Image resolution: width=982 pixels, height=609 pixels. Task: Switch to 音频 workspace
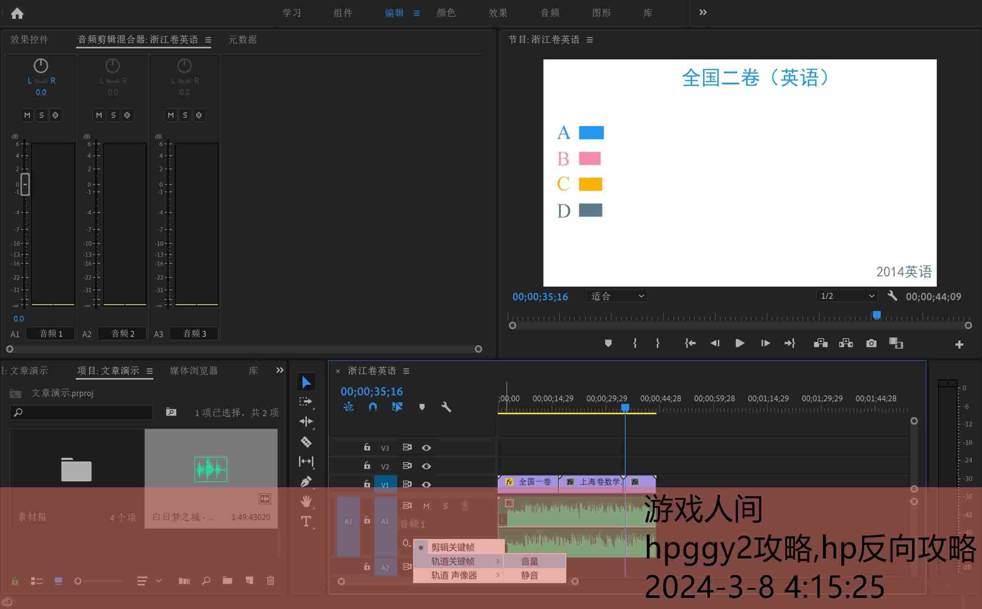(x=550, y=13)
